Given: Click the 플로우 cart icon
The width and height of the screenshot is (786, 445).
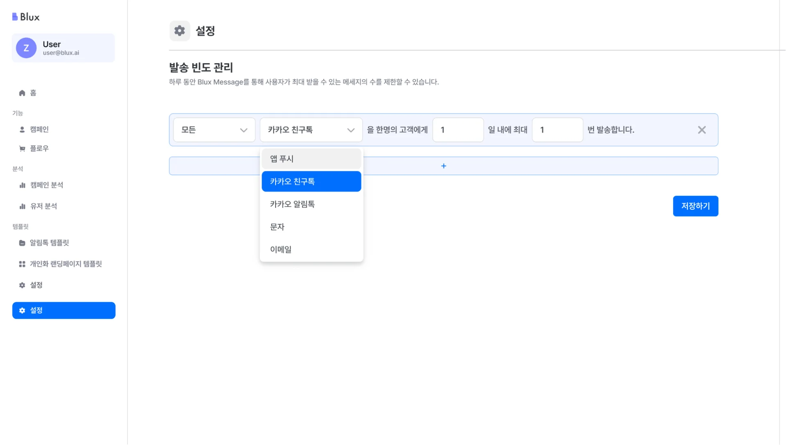Looking at the screenshot, I should click(x=22, y=148).
